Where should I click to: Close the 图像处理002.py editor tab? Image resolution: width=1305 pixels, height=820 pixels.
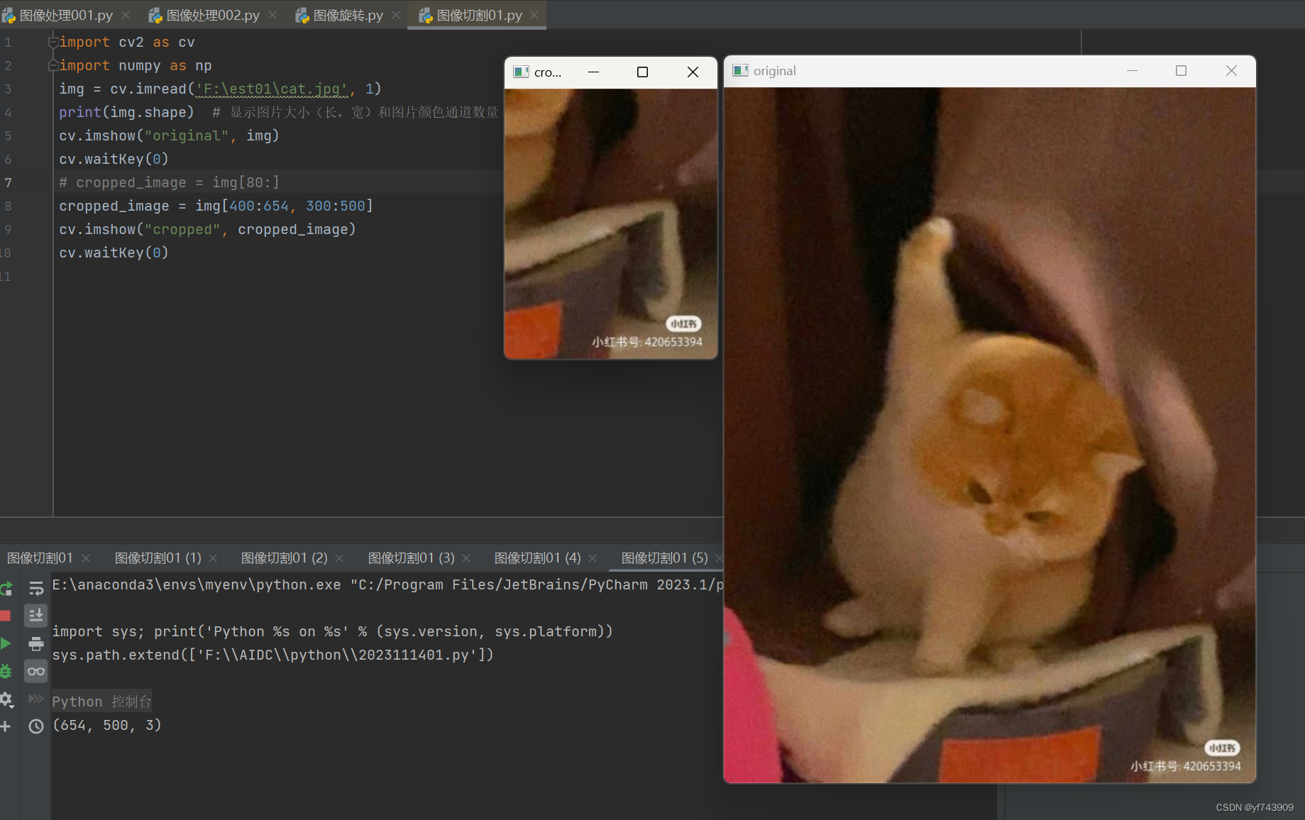[272, 15]
